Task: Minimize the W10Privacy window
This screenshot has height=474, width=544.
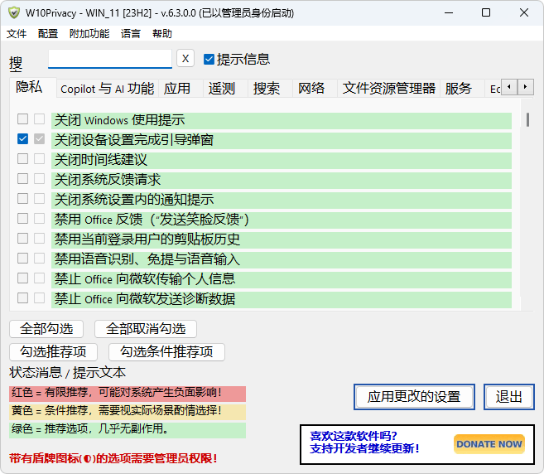Action: (449, 13)
